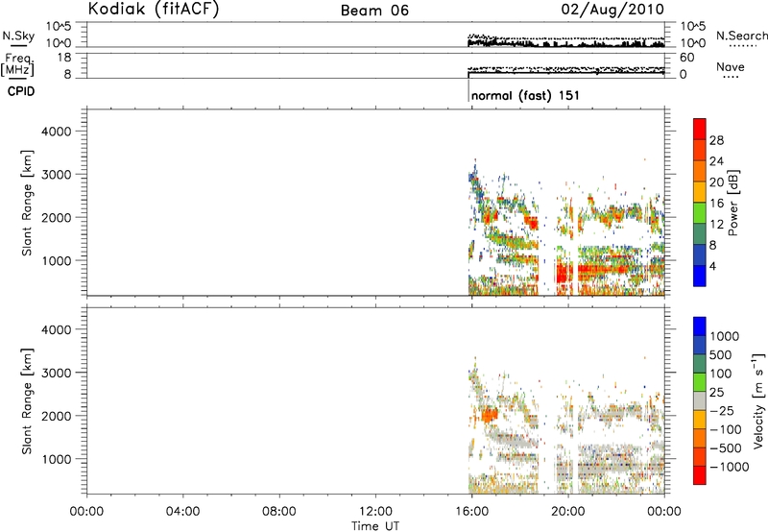
Task: Click the 'N.Search' legend label
Action: coord(741,36)
